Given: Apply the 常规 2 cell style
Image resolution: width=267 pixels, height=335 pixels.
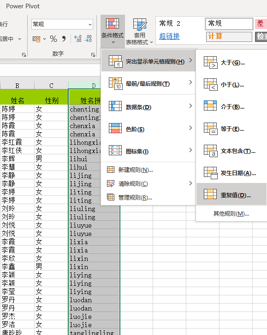Looking at the screenshot, I should (180, 23).
